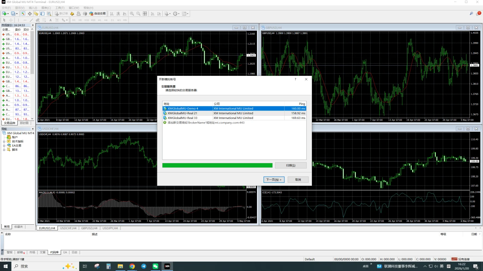Viewport: 483px width, 271px height.
Task: Toggle the Market Watch window icon
Action: [23, 14]
